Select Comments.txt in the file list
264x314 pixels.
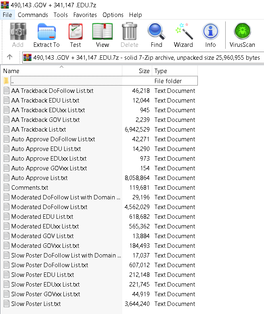coord(29,188)
